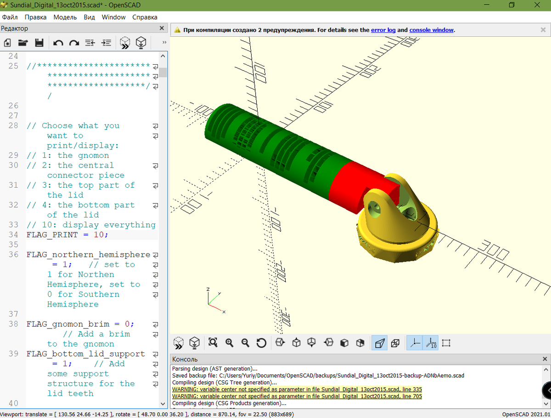Zoom the viewport to fit the model
The image size is (551, 418).
(213, 343)
